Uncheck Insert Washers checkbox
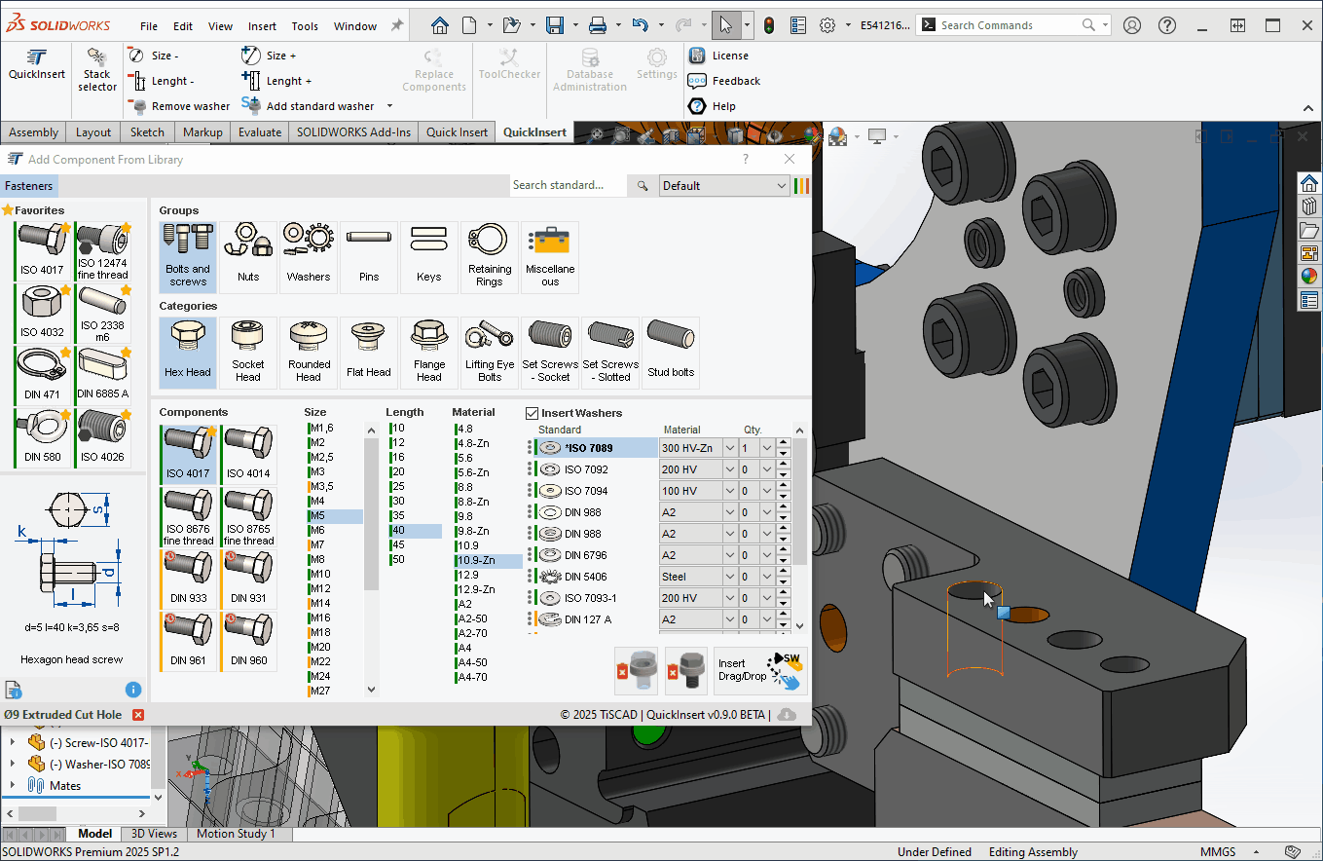This screenshot has height=861, width=1323. (533, 413)
